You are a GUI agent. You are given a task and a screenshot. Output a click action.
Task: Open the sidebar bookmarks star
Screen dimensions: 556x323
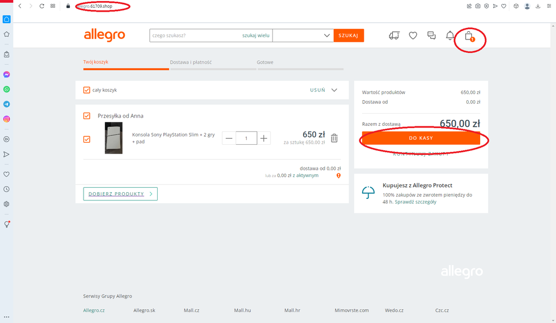(x=6, y=35)
